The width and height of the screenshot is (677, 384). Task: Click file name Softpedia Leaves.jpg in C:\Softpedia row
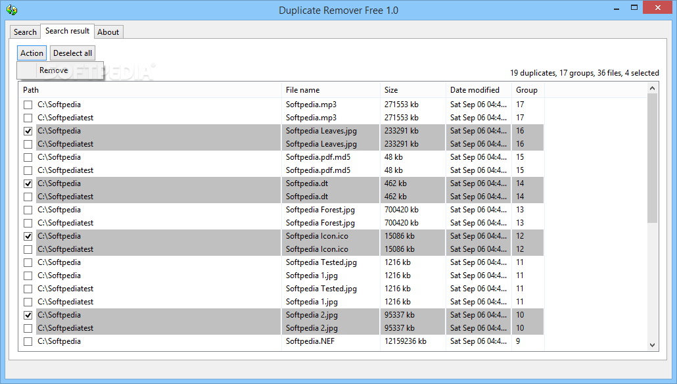[321, 130]
